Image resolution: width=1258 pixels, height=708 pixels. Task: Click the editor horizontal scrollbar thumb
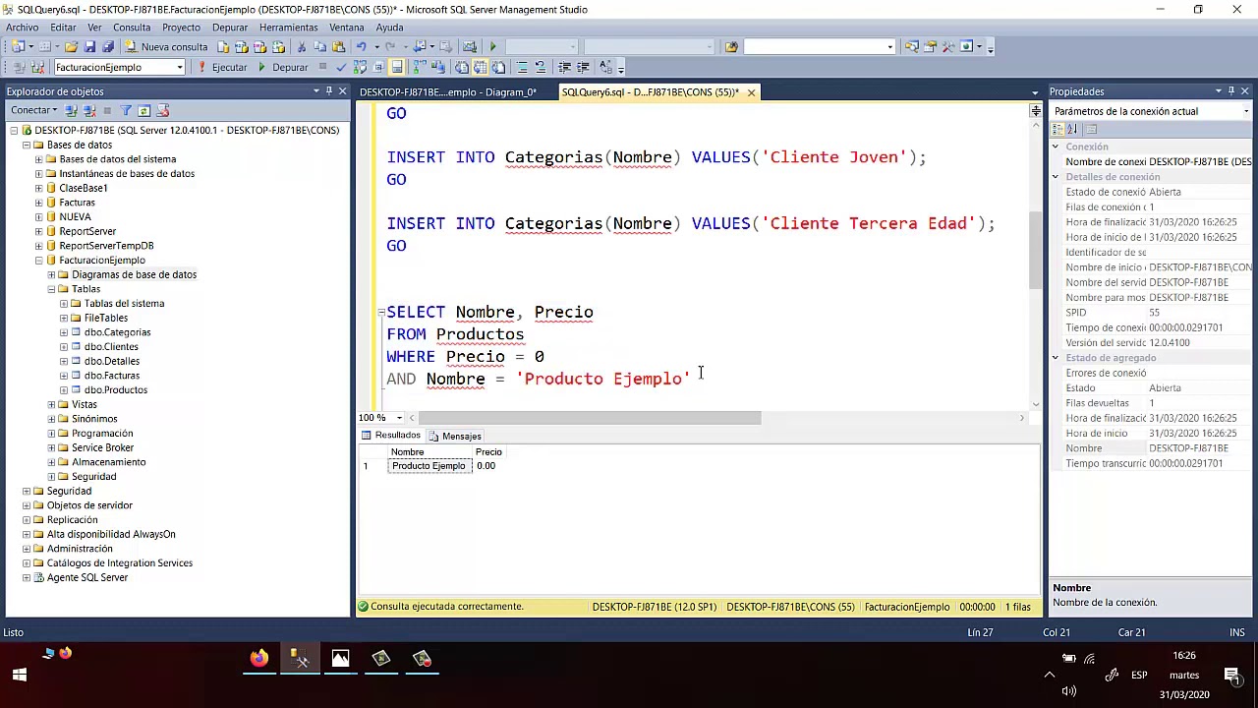pyautogui.click(x=590, y=418)
